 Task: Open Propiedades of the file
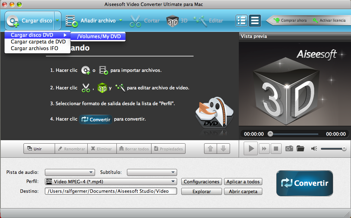click(x=168, y=149)
